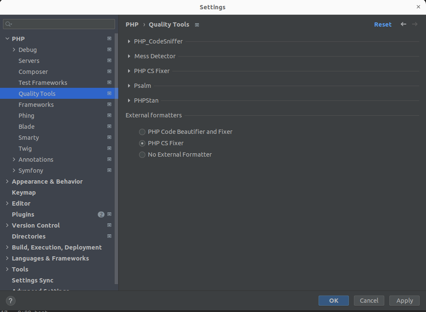Click project settings icon beside Plugins
426x312 pixels.
tap(109, 214)
